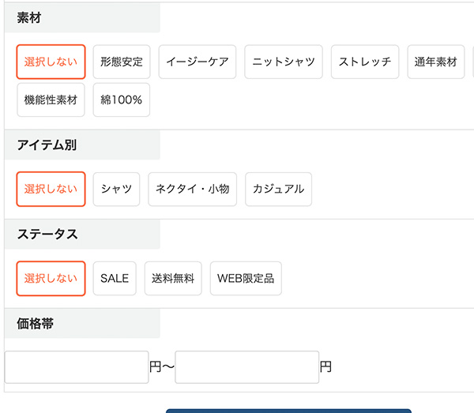Select 選択しない under ステータス

coord(51,278)
